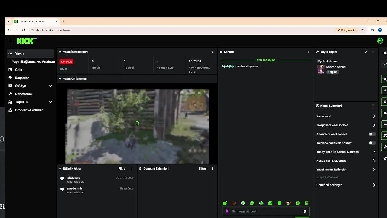Go back in browser history
This screenshot has height=218, width=387.
click(x=9, y=30)
